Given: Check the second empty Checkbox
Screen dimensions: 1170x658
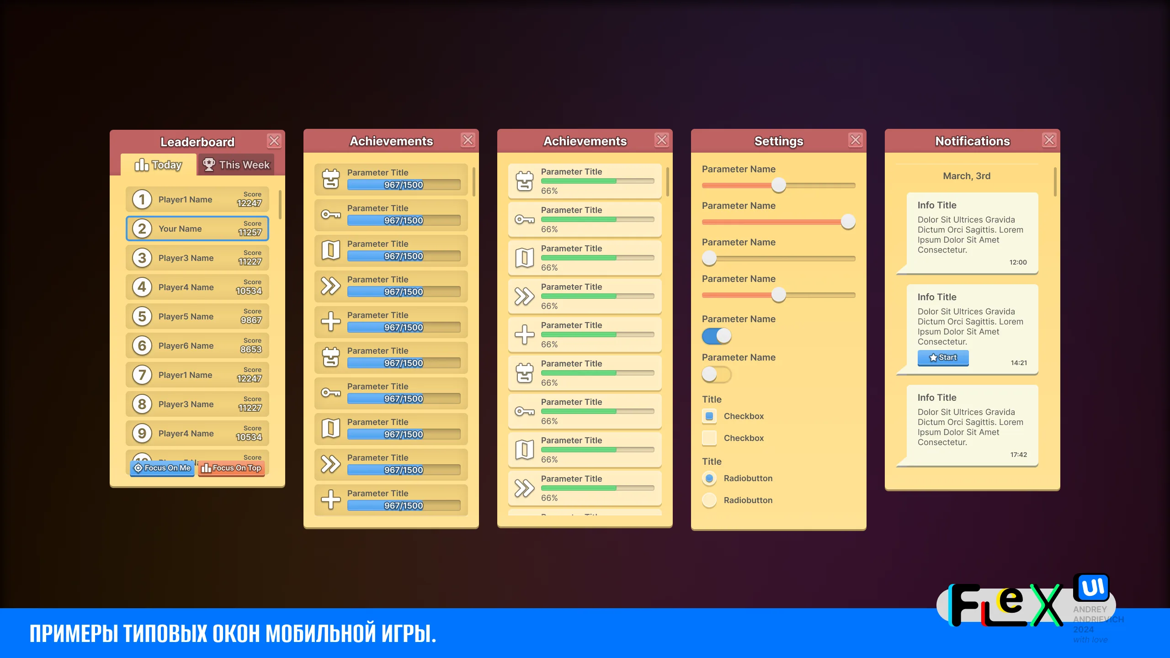Looking at the screenshot, I should click(709, 438).
